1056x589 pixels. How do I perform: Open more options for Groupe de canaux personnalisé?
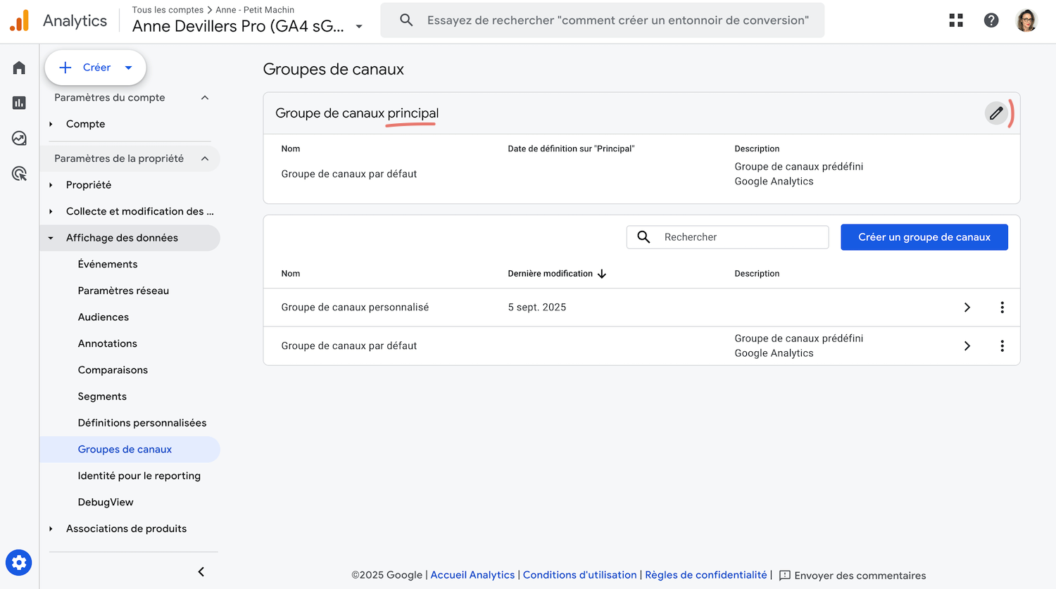tap(1002, 308)
